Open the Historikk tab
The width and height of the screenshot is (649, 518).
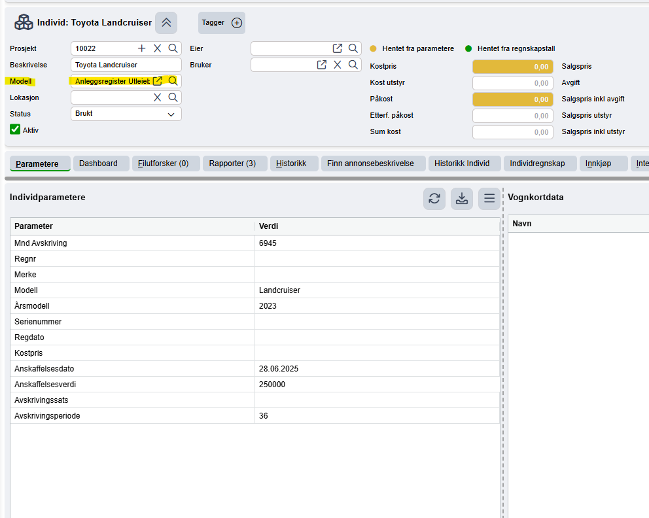coord(294,164)
